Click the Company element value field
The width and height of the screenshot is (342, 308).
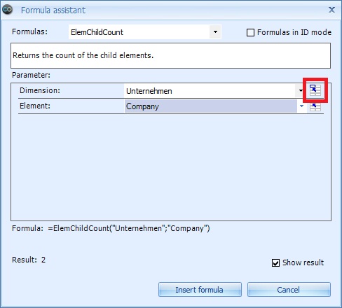pyautogui.click(x=210, y=106)
